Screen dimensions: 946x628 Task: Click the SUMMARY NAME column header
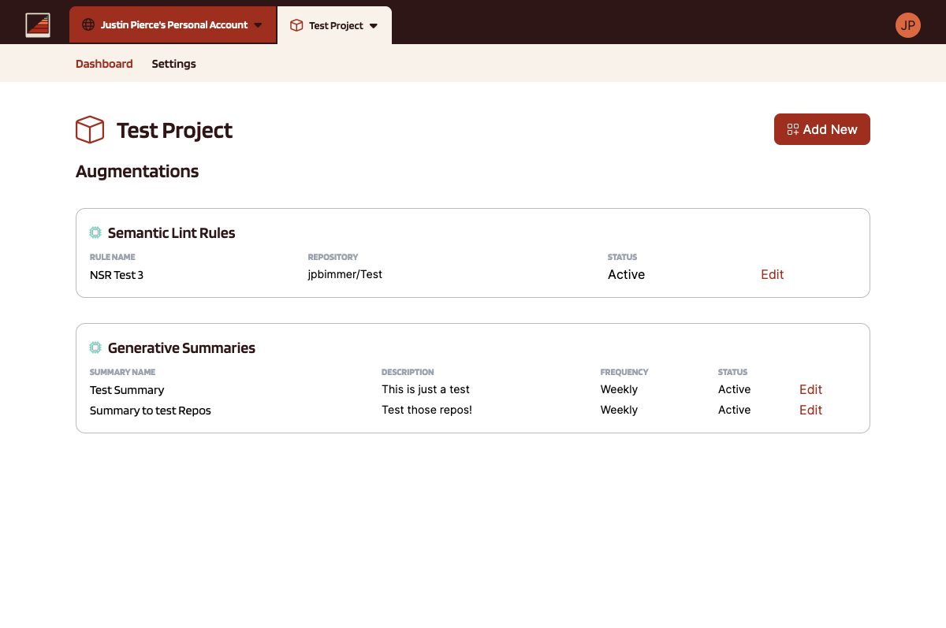click(123, 372)
